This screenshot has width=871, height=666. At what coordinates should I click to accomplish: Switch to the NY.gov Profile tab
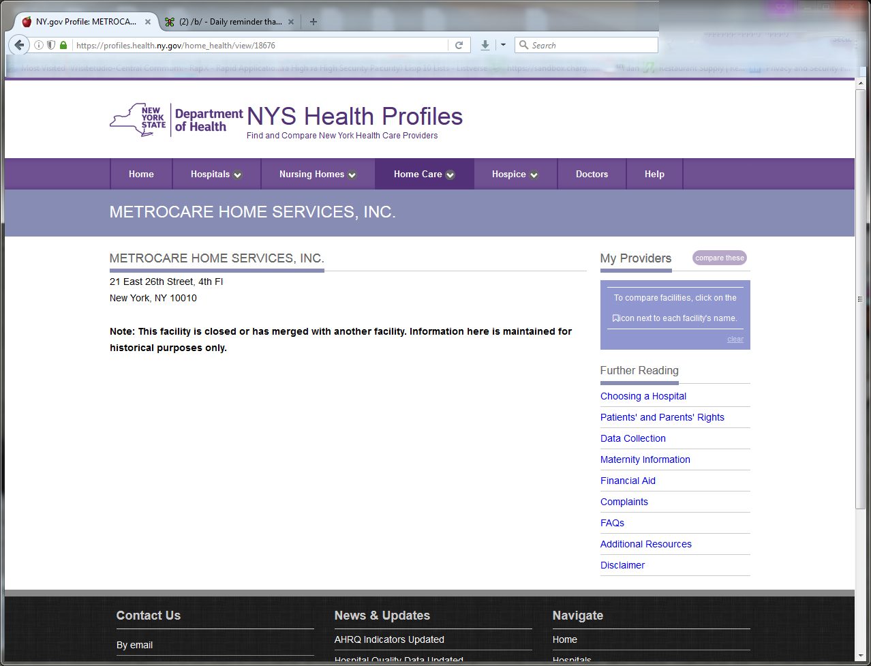coord(87,22)
